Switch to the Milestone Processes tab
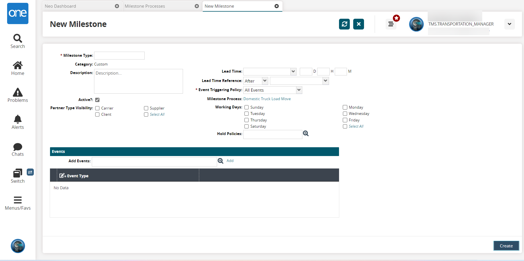The height and width of the screenshot is (261, 524). click(145, 6)
